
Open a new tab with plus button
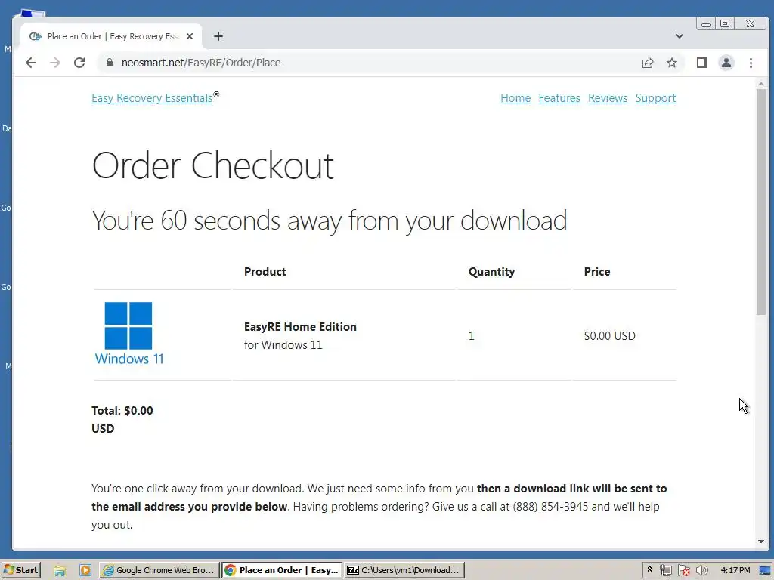point(218,36)
